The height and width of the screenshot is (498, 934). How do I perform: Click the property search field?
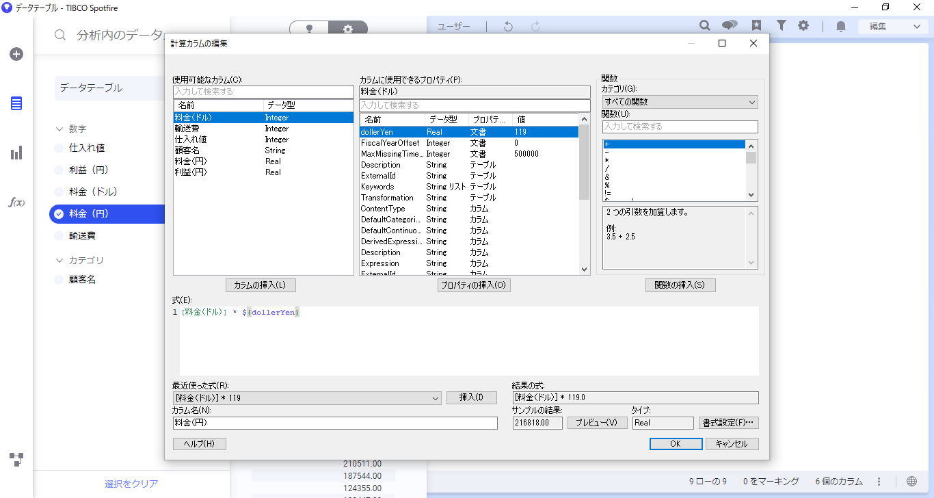pos(475,105)
